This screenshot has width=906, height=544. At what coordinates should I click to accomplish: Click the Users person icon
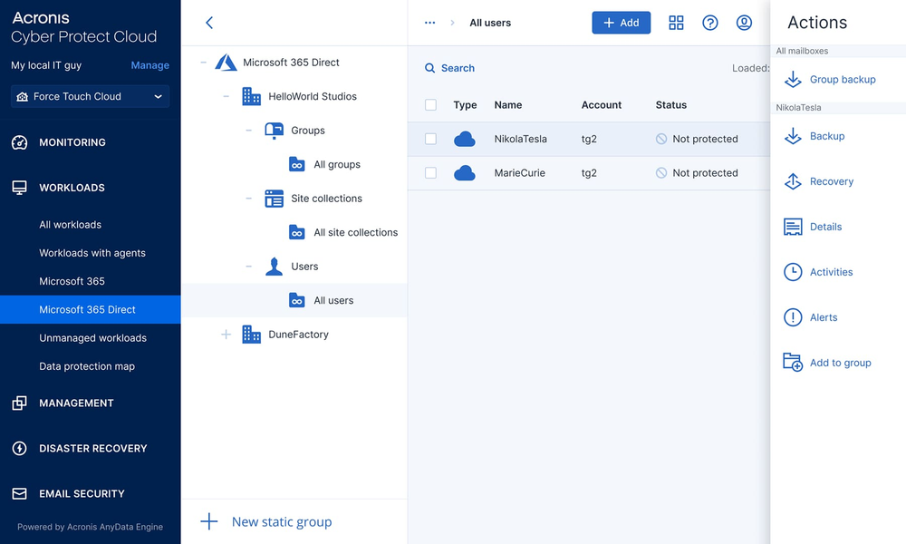pyautogui.click(x=274, y=267)
